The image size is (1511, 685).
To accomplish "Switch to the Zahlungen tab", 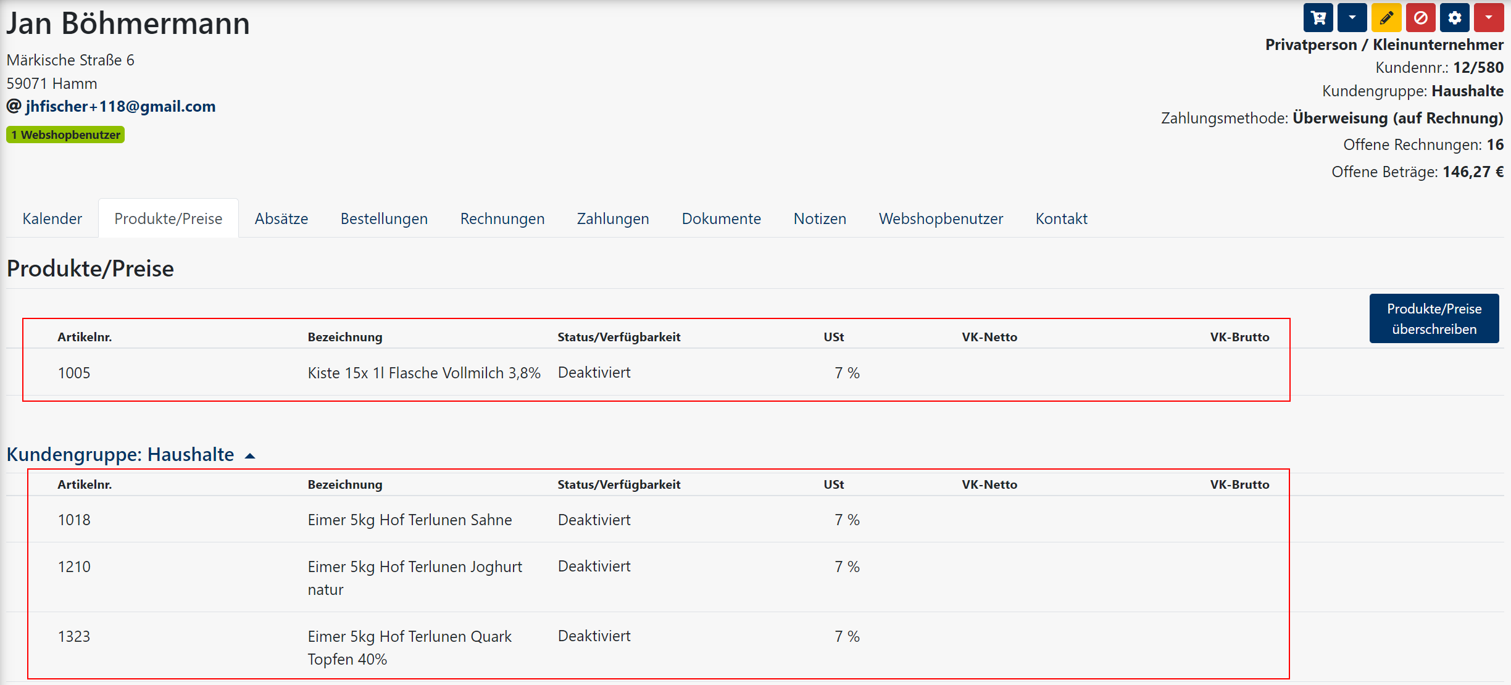I will (x=613, y=218).
